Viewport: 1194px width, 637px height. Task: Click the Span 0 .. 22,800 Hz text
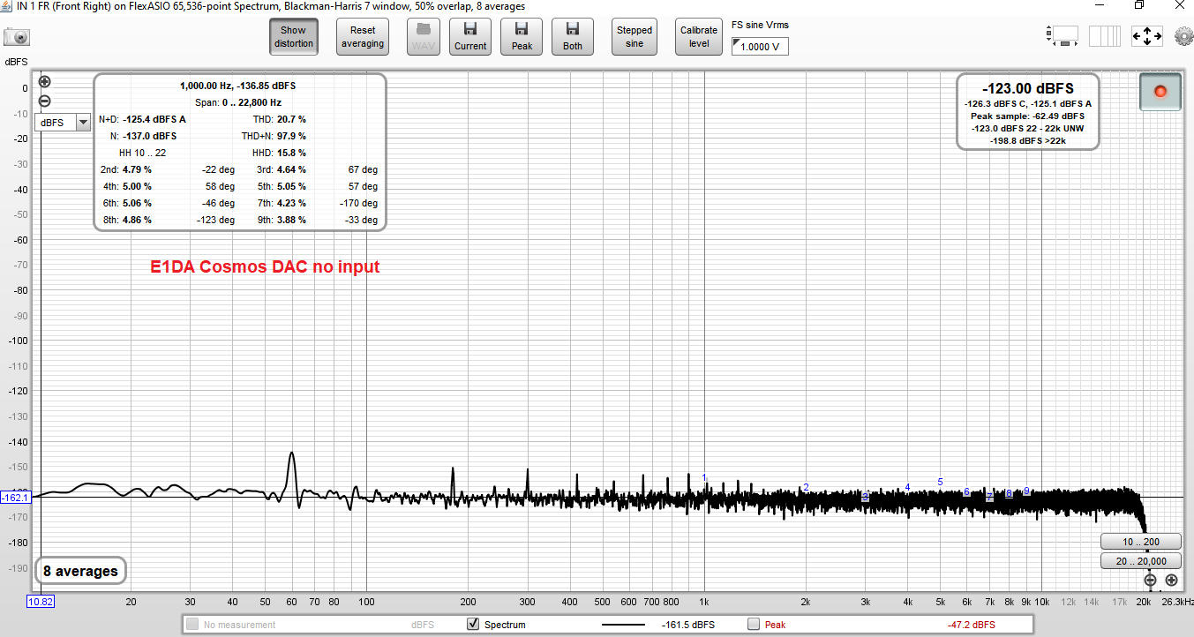click(x=238, y=102)
